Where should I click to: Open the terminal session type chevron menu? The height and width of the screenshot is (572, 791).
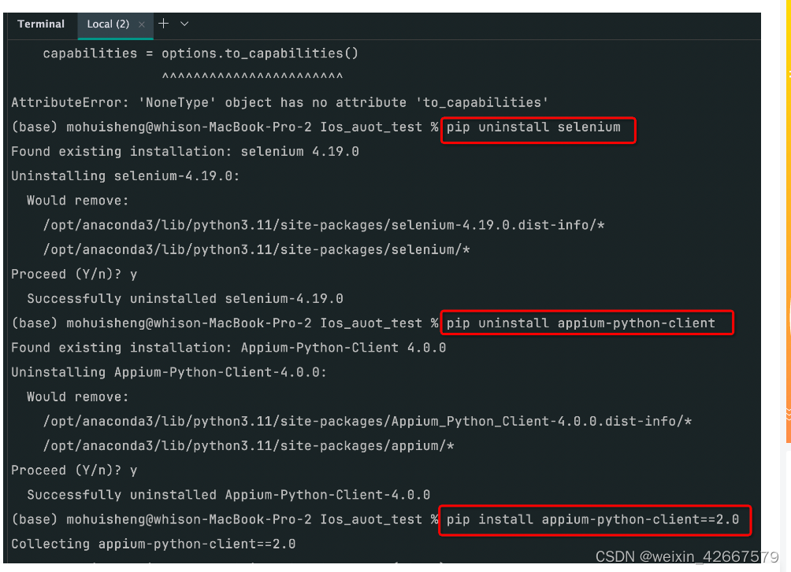184,23
